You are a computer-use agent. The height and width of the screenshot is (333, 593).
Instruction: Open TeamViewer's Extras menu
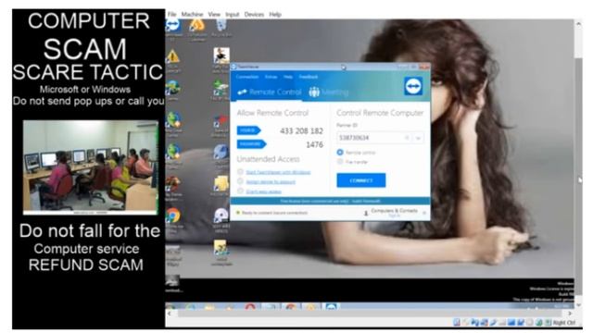click(271, 77)
